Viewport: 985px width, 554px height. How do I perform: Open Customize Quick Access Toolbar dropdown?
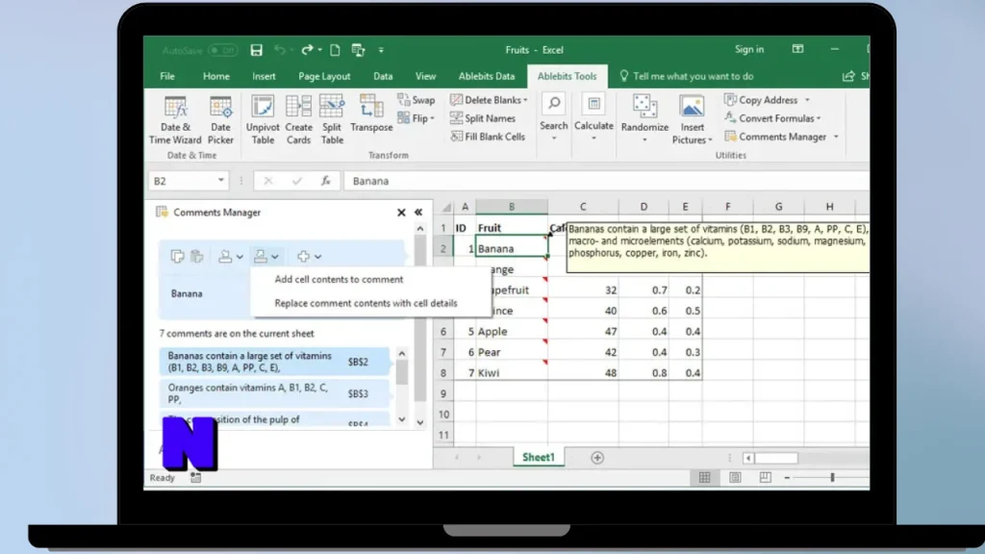tap(381, 50)
